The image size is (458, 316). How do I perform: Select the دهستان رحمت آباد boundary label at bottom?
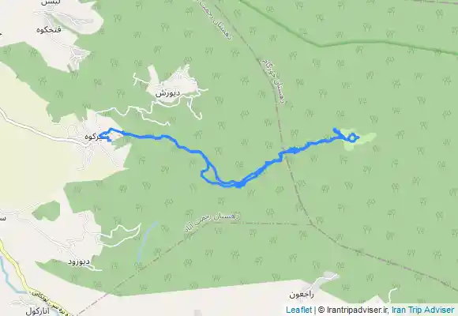[212, 222]
